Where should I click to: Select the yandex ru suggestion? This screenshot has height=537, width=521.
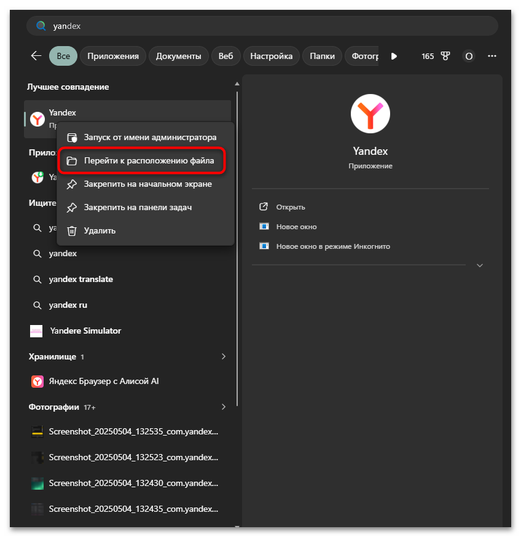click(127, 305)
